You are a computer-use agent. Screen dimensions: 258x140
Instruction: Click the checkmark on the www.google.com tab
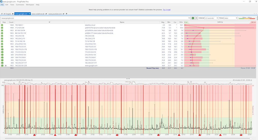[29, 14]
